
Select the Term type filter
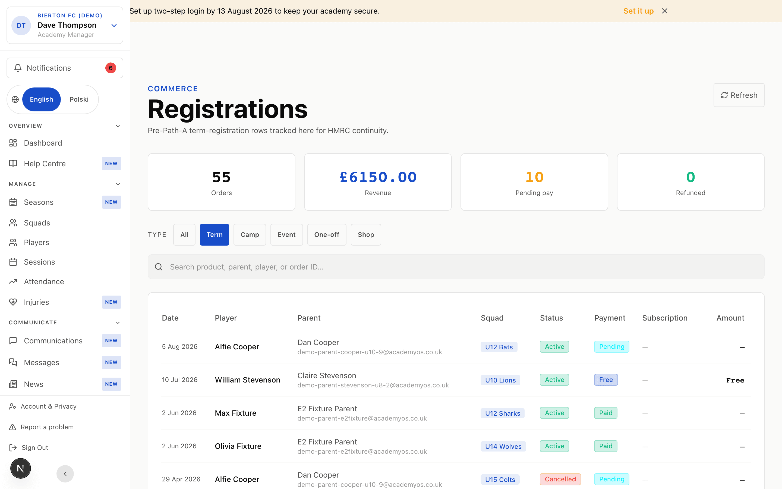click(x=214, y=234)
